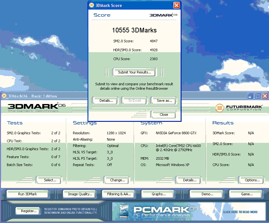
Task: Close the 3DMark Score dialog with X
Action: point(176,5)
